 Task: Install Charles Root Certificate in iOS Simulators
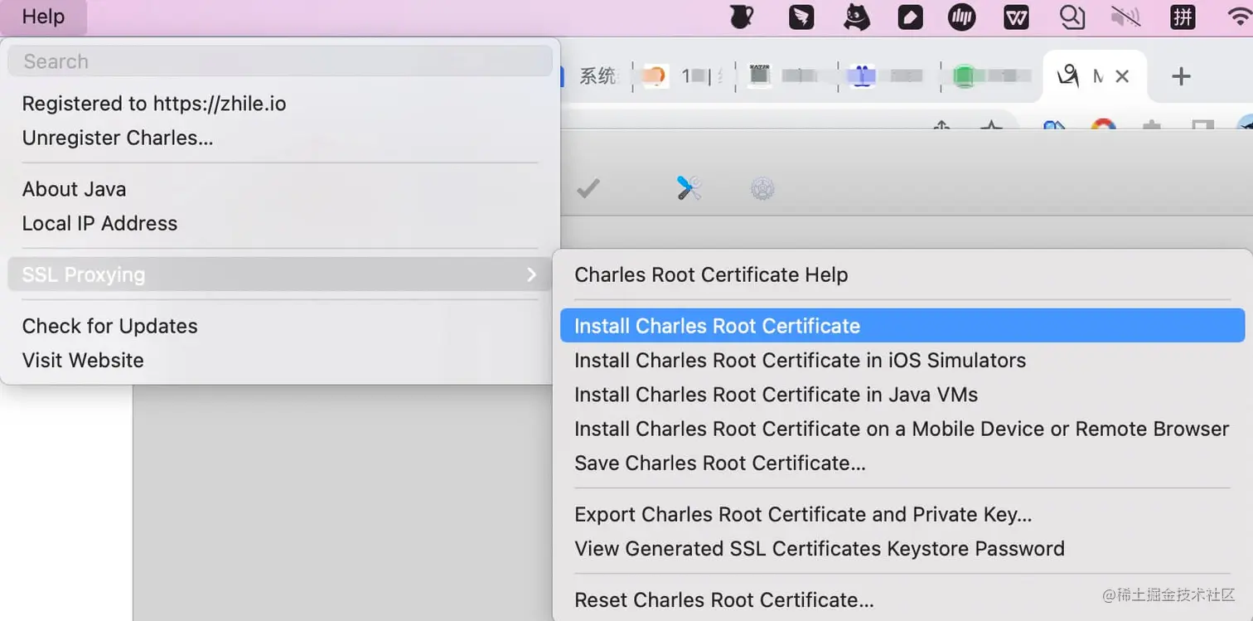pyautogui.click(x=902, y=360)
